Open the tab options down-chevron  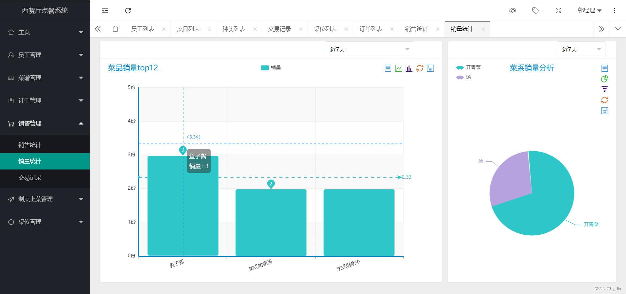coord(618,29)
